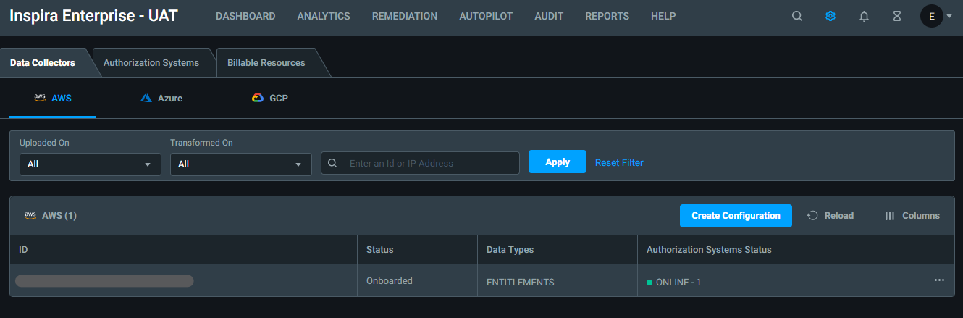Open the Autopilot menu

click(486, 16)
